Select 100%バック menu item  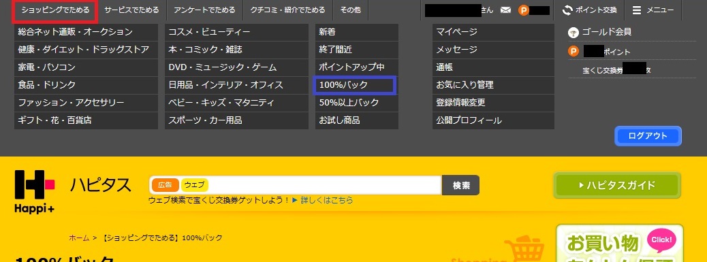[x=355, y=85]
